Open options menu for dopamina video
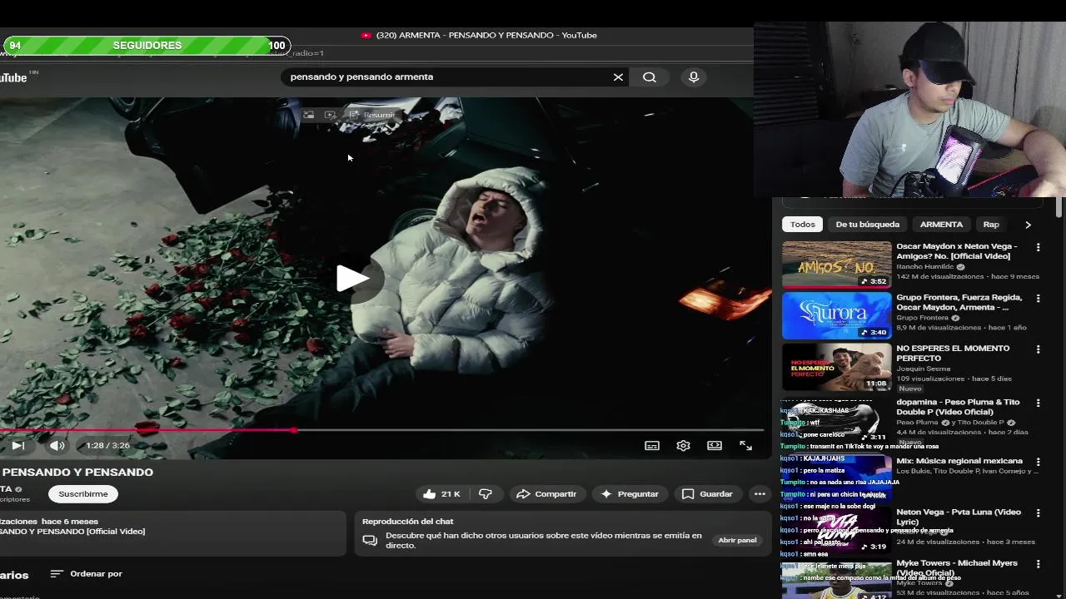The width and height of the screenshot is (1066, 599). [1038, 403]
